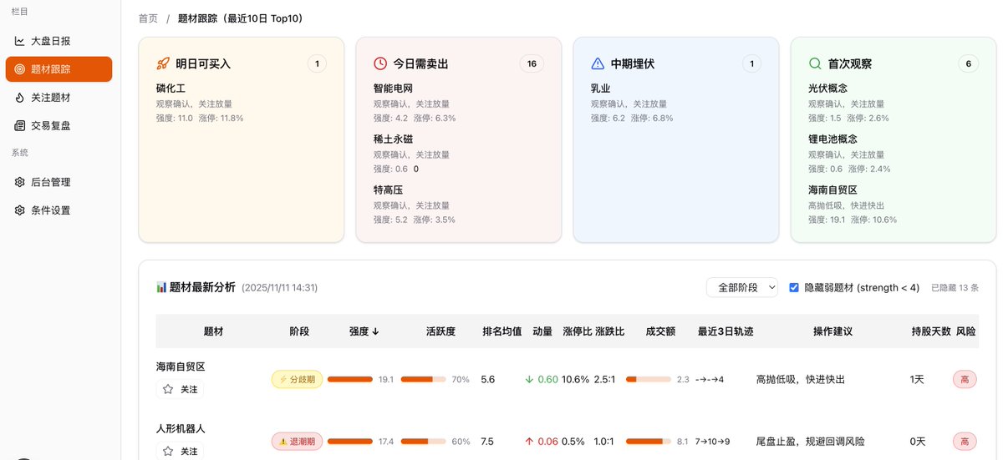Click the 人形机器人 row name
Image resolution: width=1003 pixels, height=460 pixels.
[181, 428]
